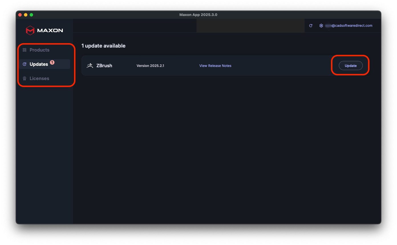Screen dimensions: 397x245
Task: Open View Release Notes for ZBrush
Action: 215,66
